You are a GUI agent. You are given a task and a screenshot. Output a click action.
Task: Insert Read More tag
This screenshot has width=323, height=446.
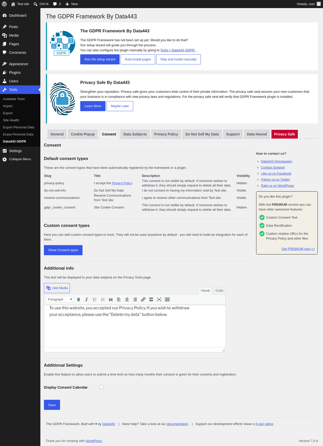(x=151, y=299)
